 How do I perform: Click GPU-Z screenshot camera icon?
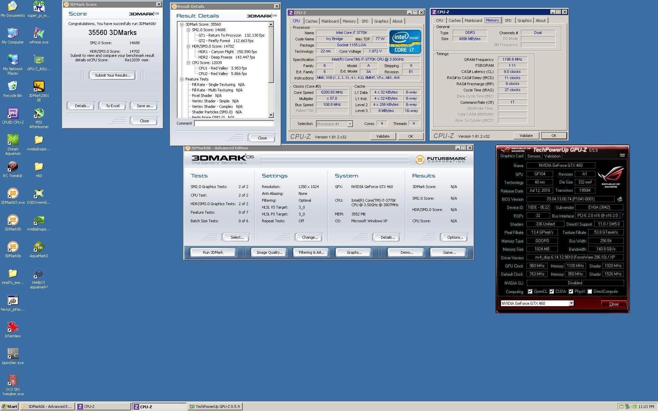tap(622, 155)
